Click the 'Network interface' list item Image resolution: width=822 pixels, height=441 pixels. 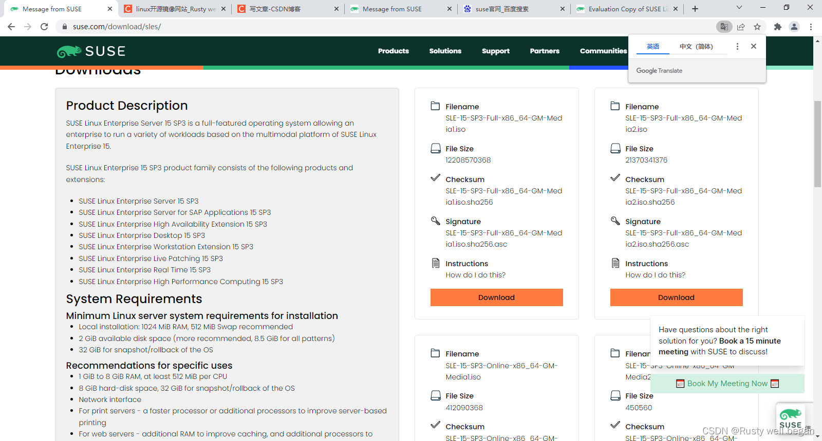click(110, 399)
